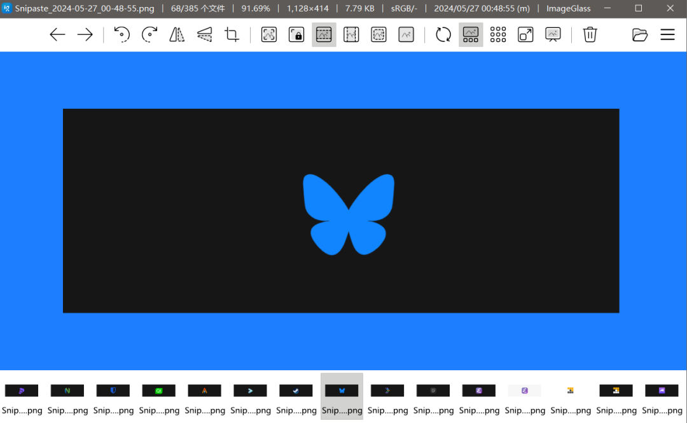Viewport: 687px width, 423px height.
Task: Click the 1,128×414 dimensions text
Action: tap(308, 8)
